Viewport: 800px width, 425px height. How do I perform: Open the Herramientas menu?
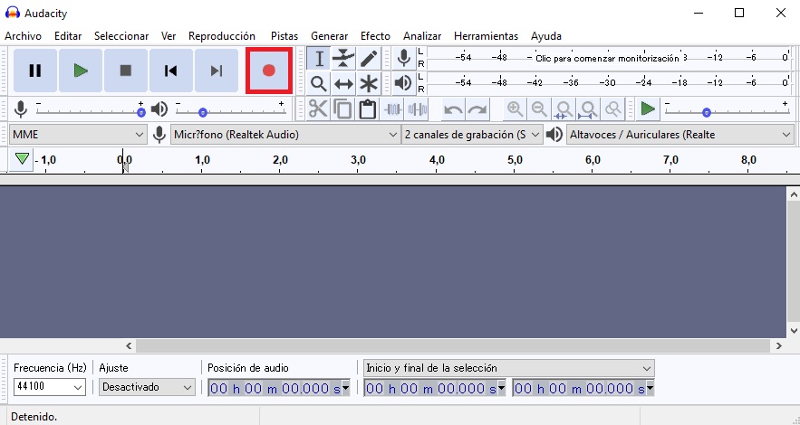(486, 36)
